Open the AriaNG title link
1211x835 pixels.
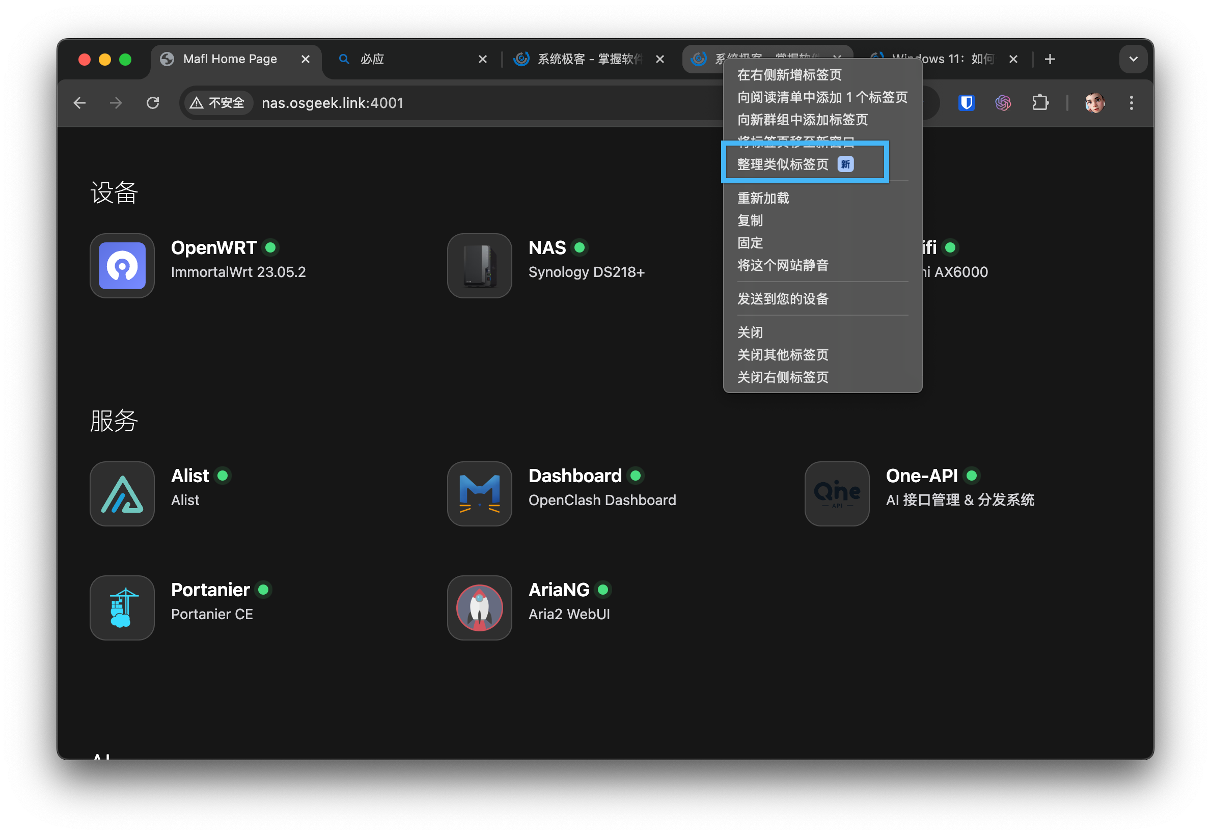pos(559,590)
